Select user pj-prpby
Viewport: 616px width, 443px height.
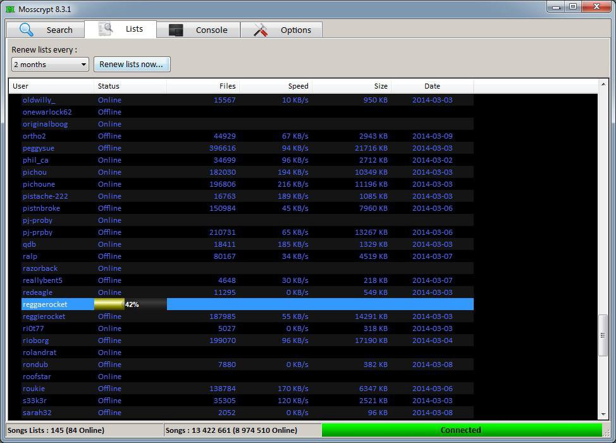[x=37, y=232]
